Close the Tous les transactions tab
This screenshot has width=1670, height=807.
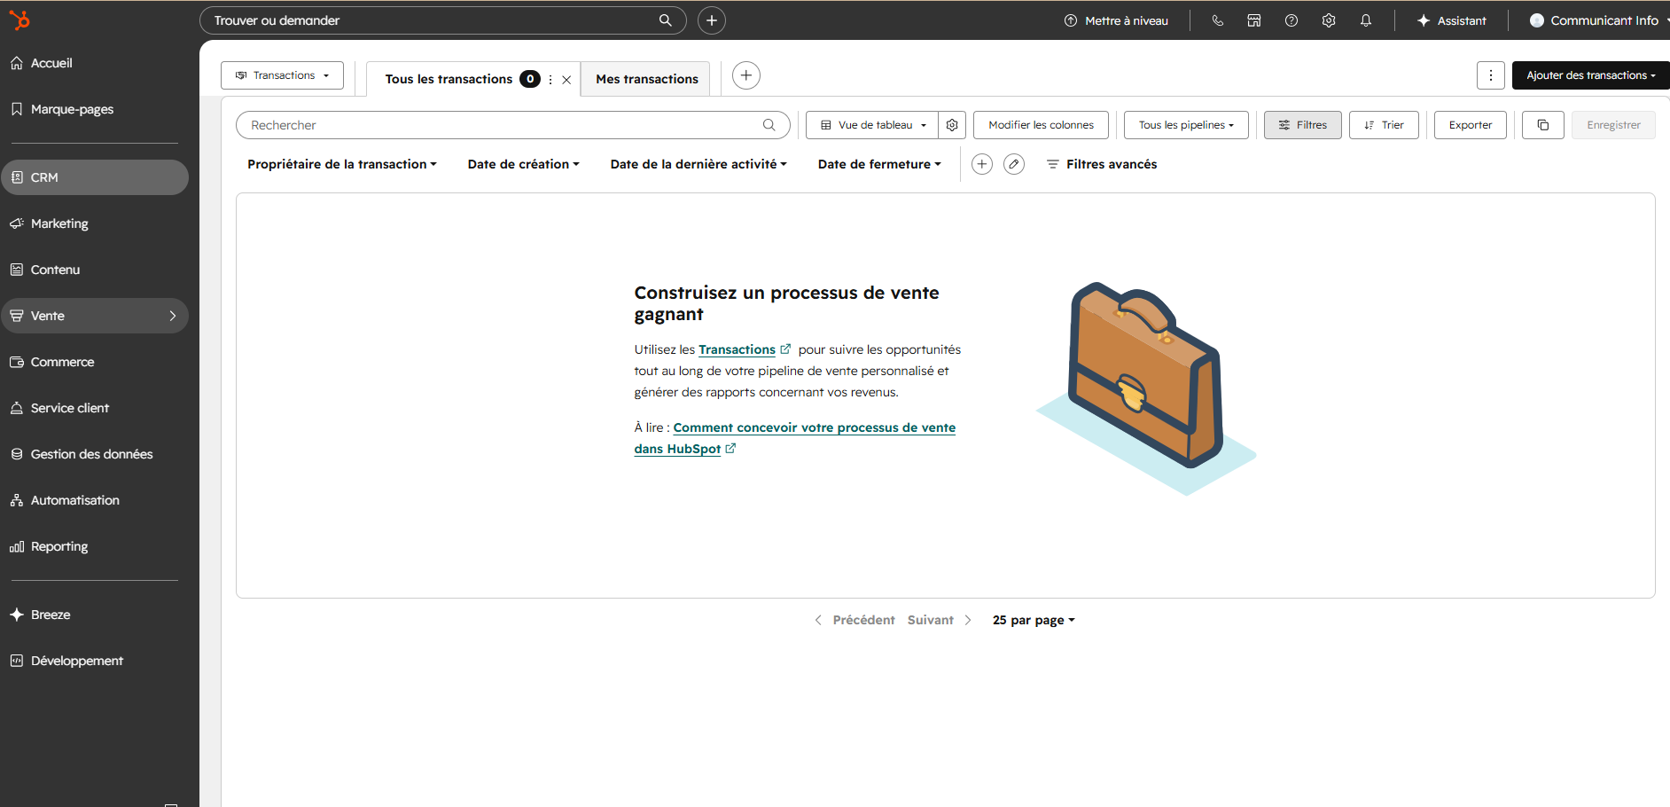point(566,80)
